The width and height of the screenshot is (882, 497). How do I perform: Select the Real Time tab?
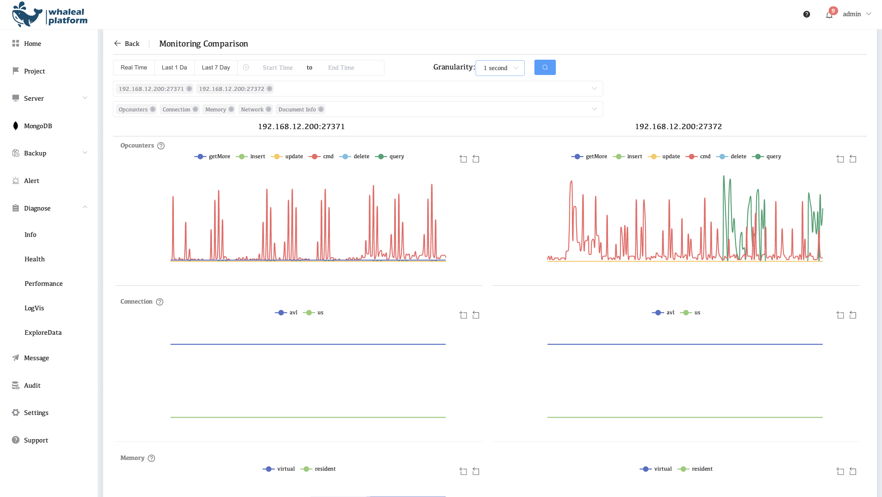tap(134, 67)
